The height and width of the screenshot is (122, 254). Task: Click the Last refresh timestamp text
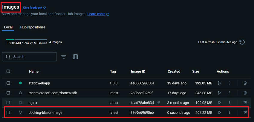[218, 42]
